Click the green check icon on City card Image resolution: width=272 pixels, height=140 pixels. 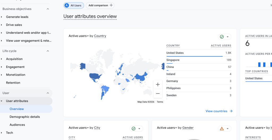tap(133, 129)
